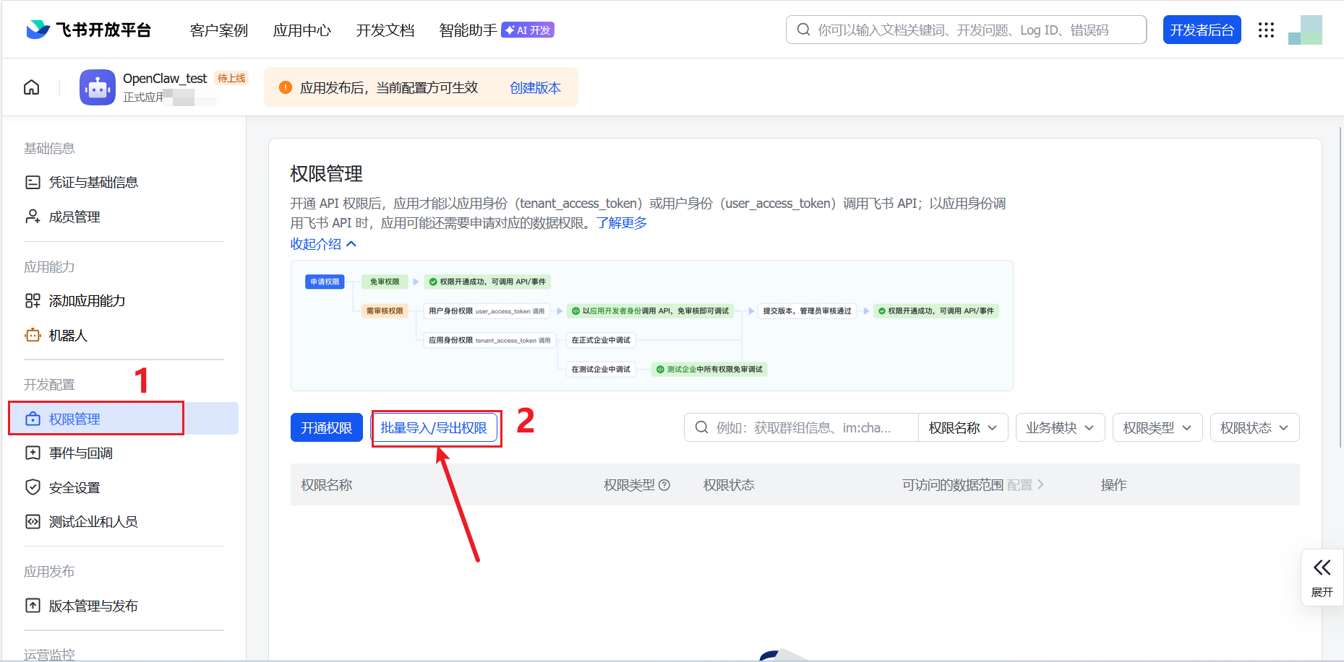Click the home icon next to the app name
The height and width of the screenshot is (662, 1344).
pyautogui.click(x=31, y=87)
